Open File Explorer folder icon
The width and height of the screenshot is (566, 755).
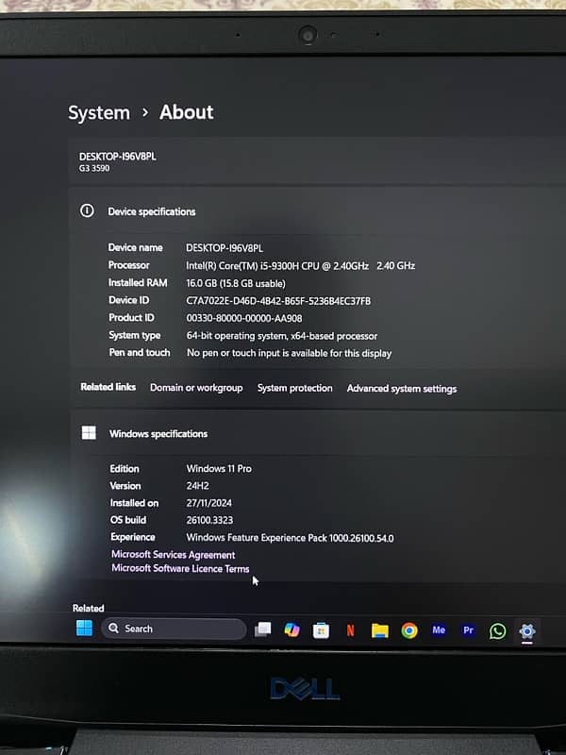380,630
